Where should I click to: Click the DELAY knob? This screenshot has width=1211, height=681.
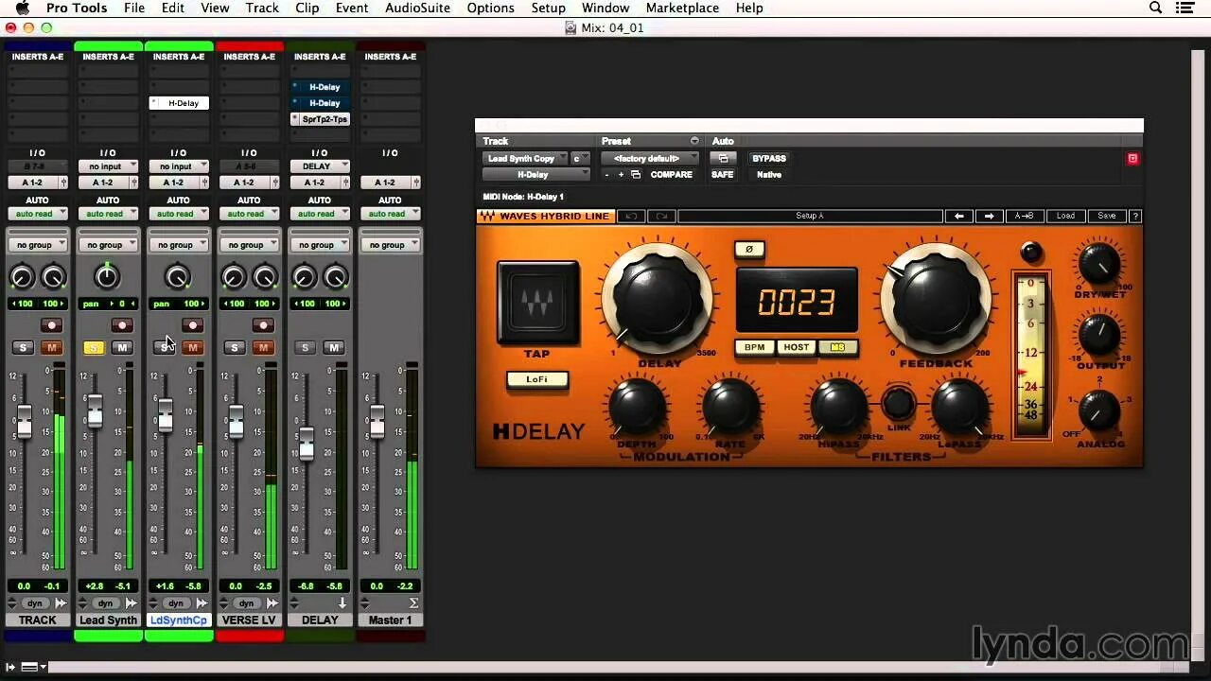pos(658,300)
